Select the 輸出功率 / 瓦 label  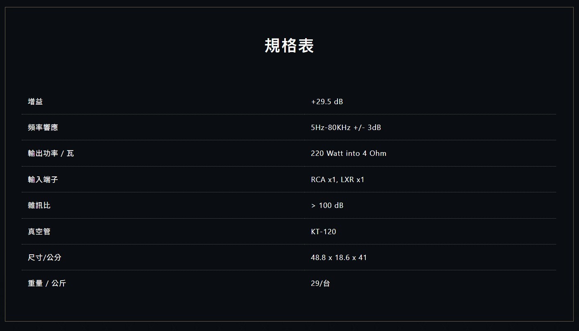click(51, 153)
